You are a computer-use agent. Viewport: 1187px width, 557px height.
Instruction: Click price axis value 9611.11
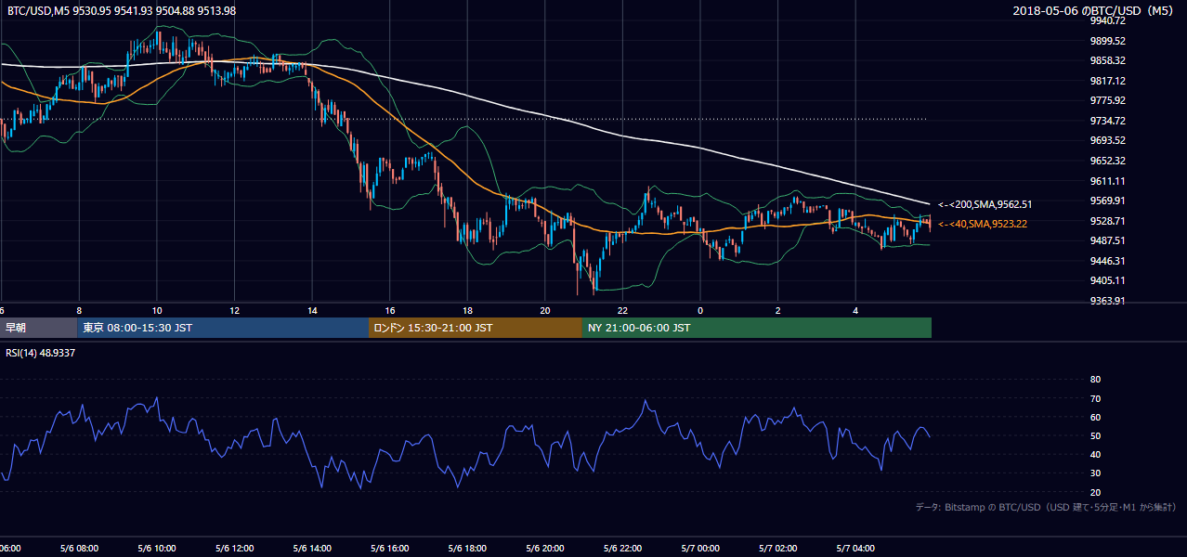1108,181
